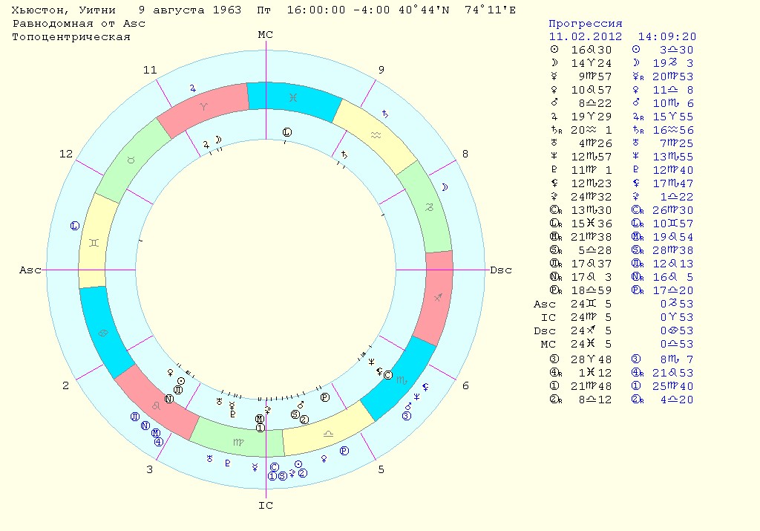Select the Scorpio glyph in the zodiac ring
This screenshot has width=760, height=531.
(403, 379)
